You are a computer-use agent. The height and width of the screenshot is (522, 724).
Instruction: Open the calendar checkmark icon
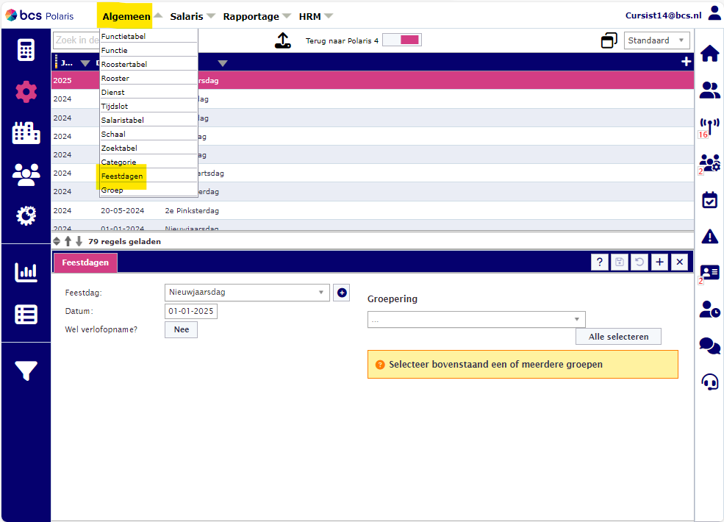(710, 200)
